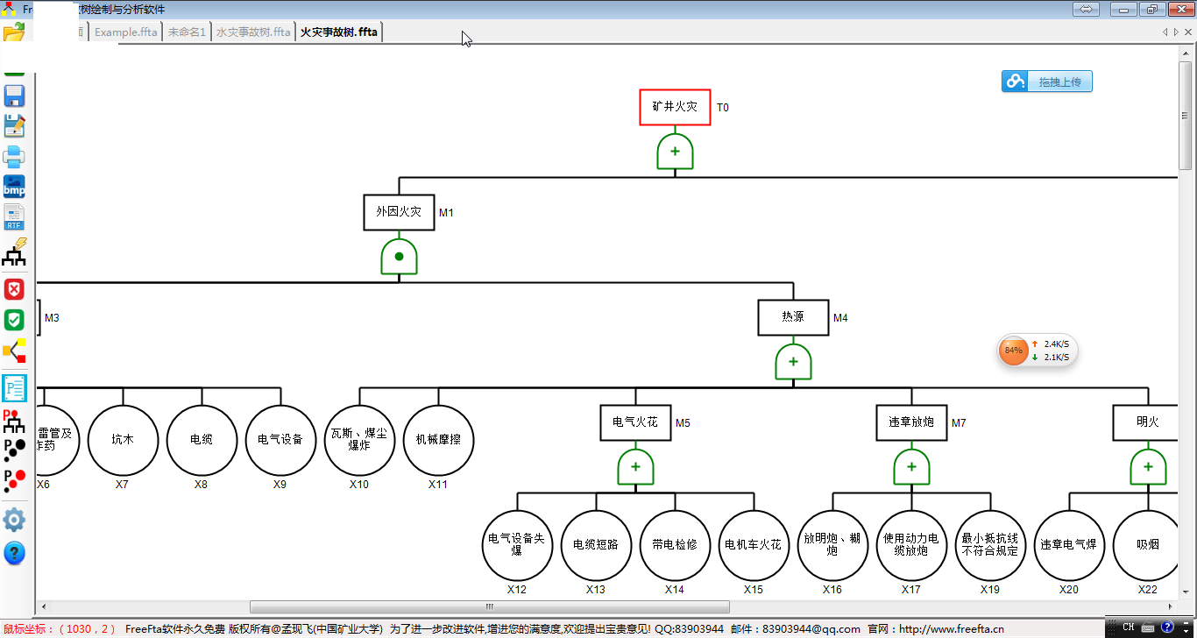Select the active 火灾事故树.ffta tab
The image size is (1197, 638).
coord(339,32)
